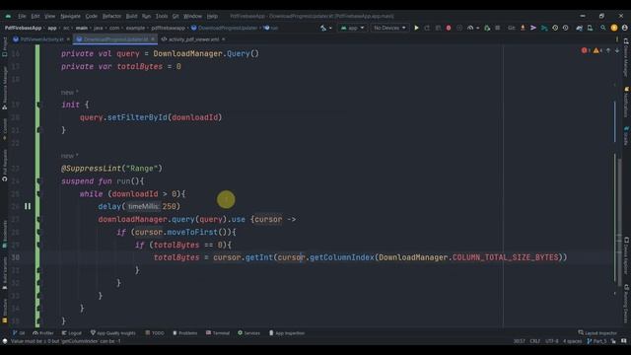Expand the build variant hammer dropdown arrow
Viewport: 631px width, 355px height.
point(330,29)
